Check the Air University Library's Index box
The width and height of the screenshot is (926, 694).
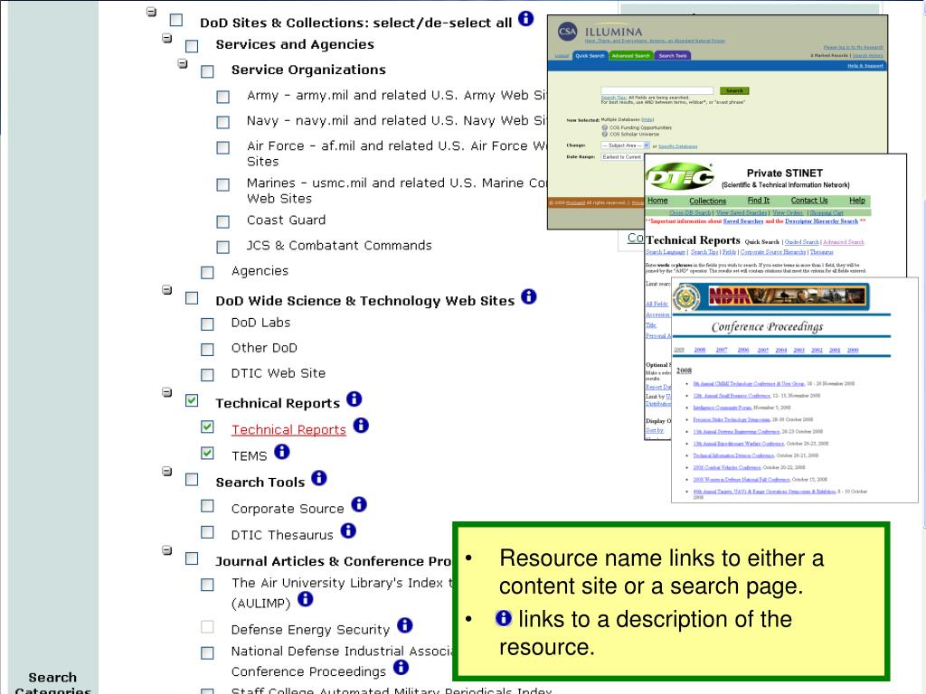coord(207,585)
